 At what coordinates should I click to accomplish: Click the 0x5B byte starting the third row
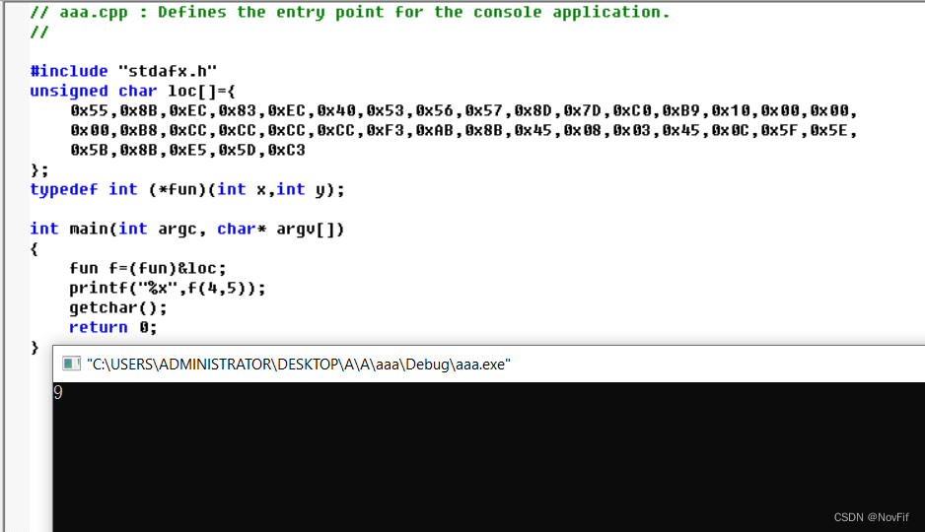(x=90, y=150)
